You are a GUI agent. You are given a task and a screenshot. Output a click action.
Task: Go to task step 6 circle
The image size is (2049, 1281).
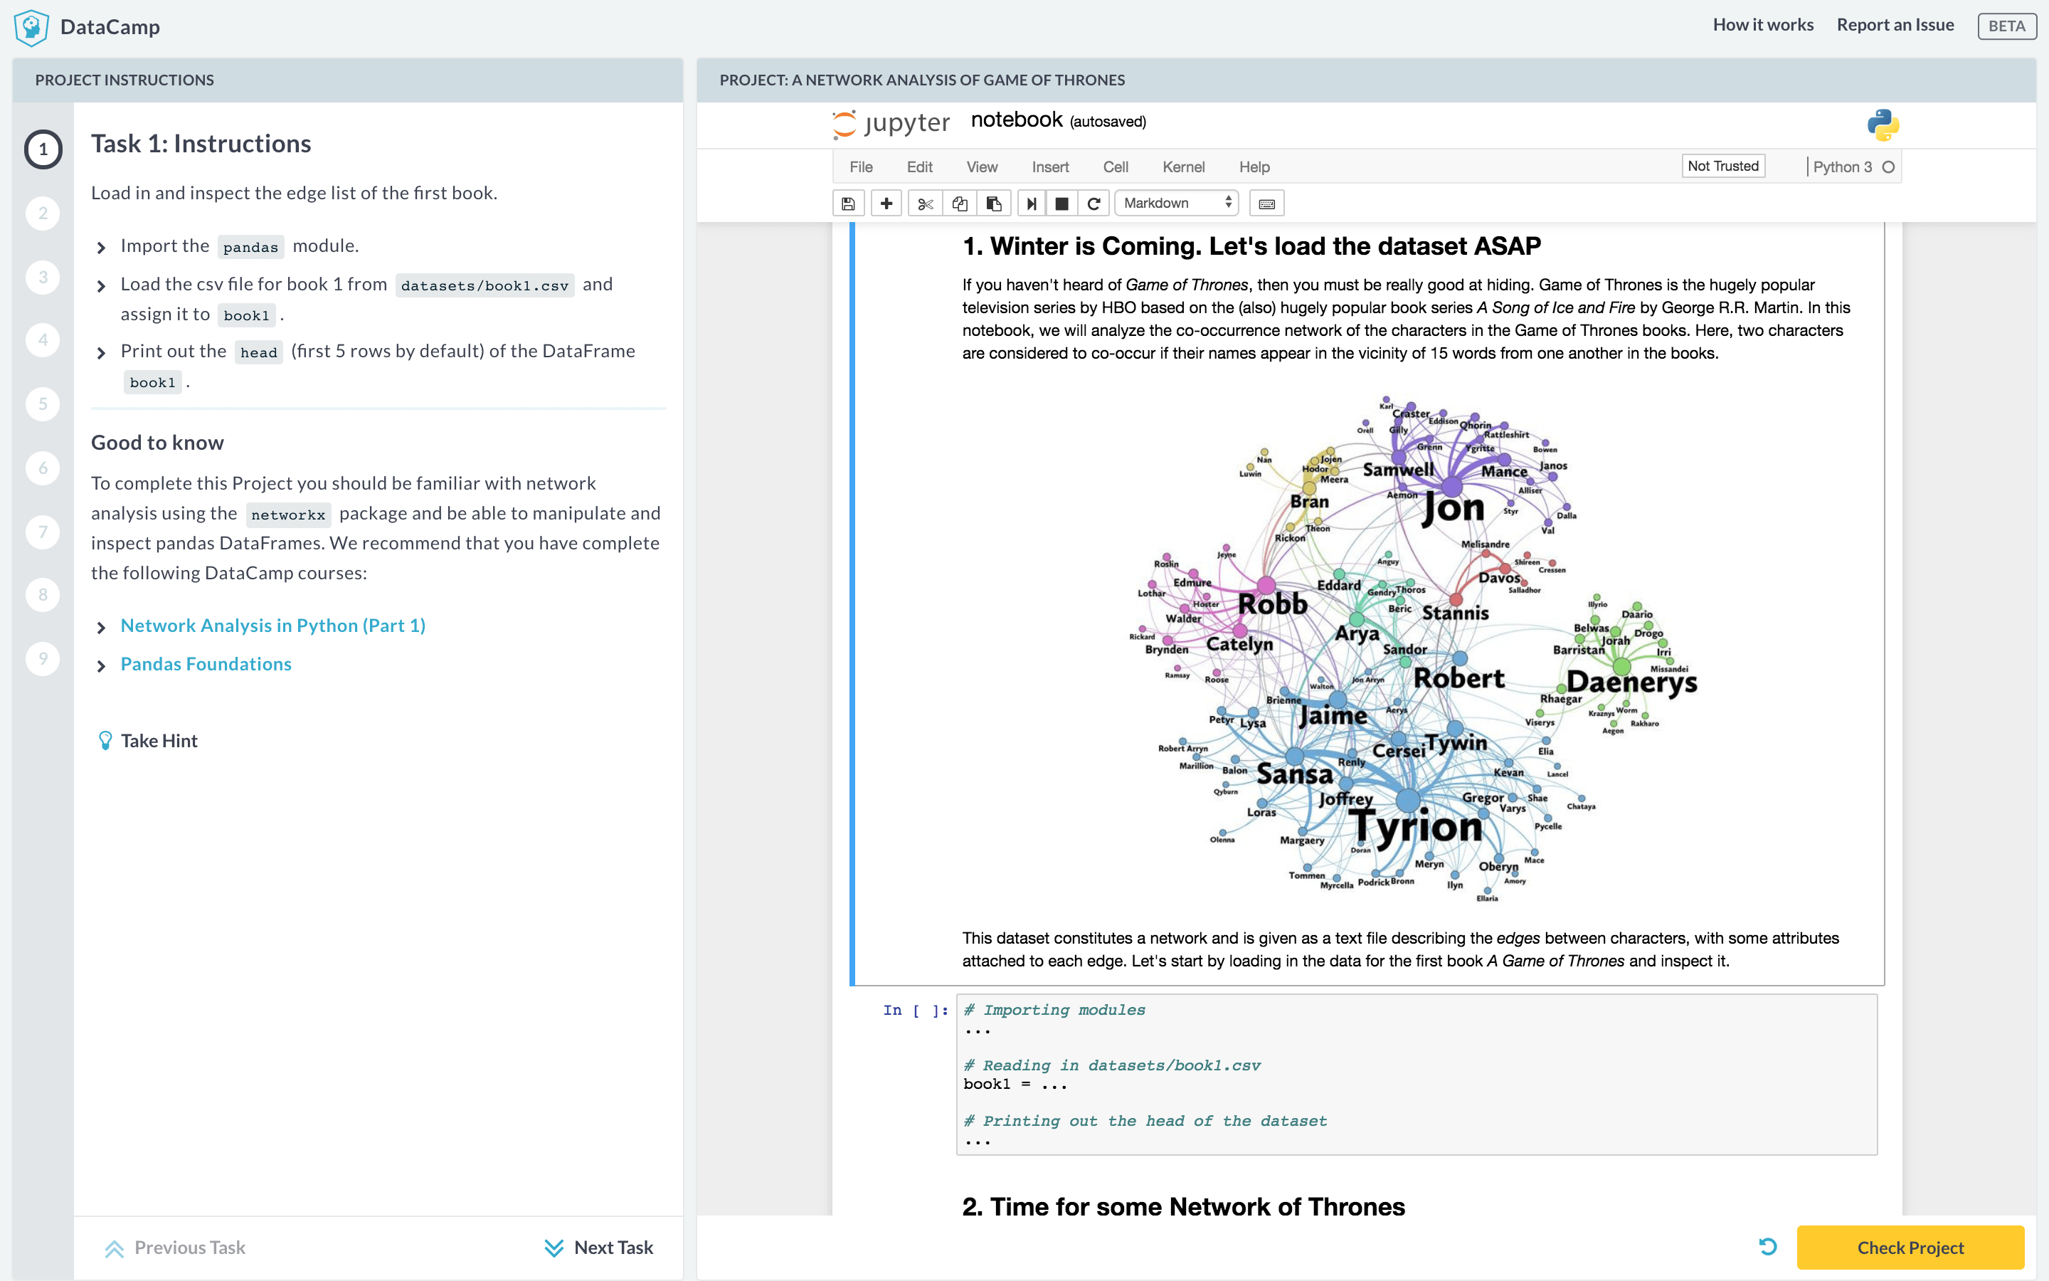(43, 468)
